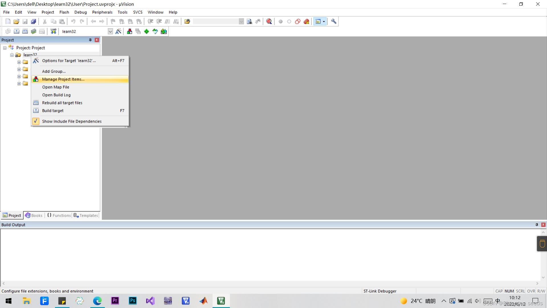Screen dimensions: 547x308
Task: Toggle pin on Build Output panel
Action: pyautogui.click(x=537, y=225)
